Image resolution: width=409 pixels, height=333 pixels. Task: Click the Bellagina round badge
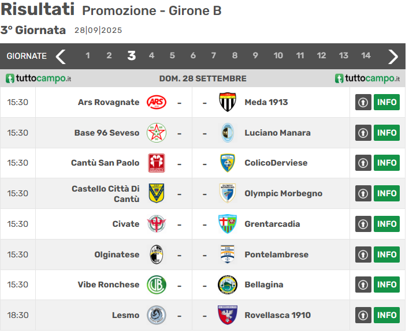(228, 285)
